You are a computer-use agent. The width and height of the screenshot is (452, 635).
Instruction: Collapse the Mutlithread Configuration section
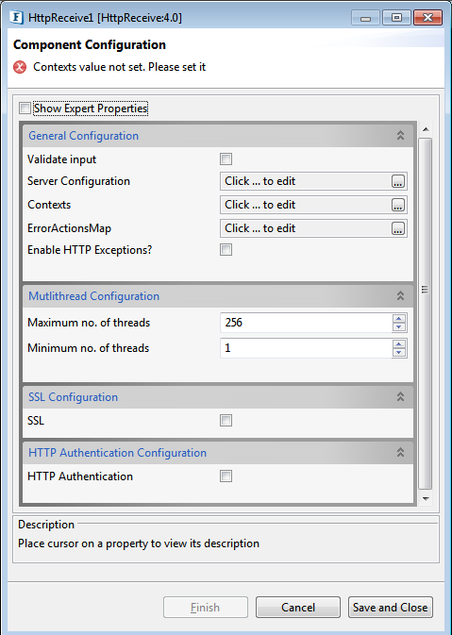[400, 296]
